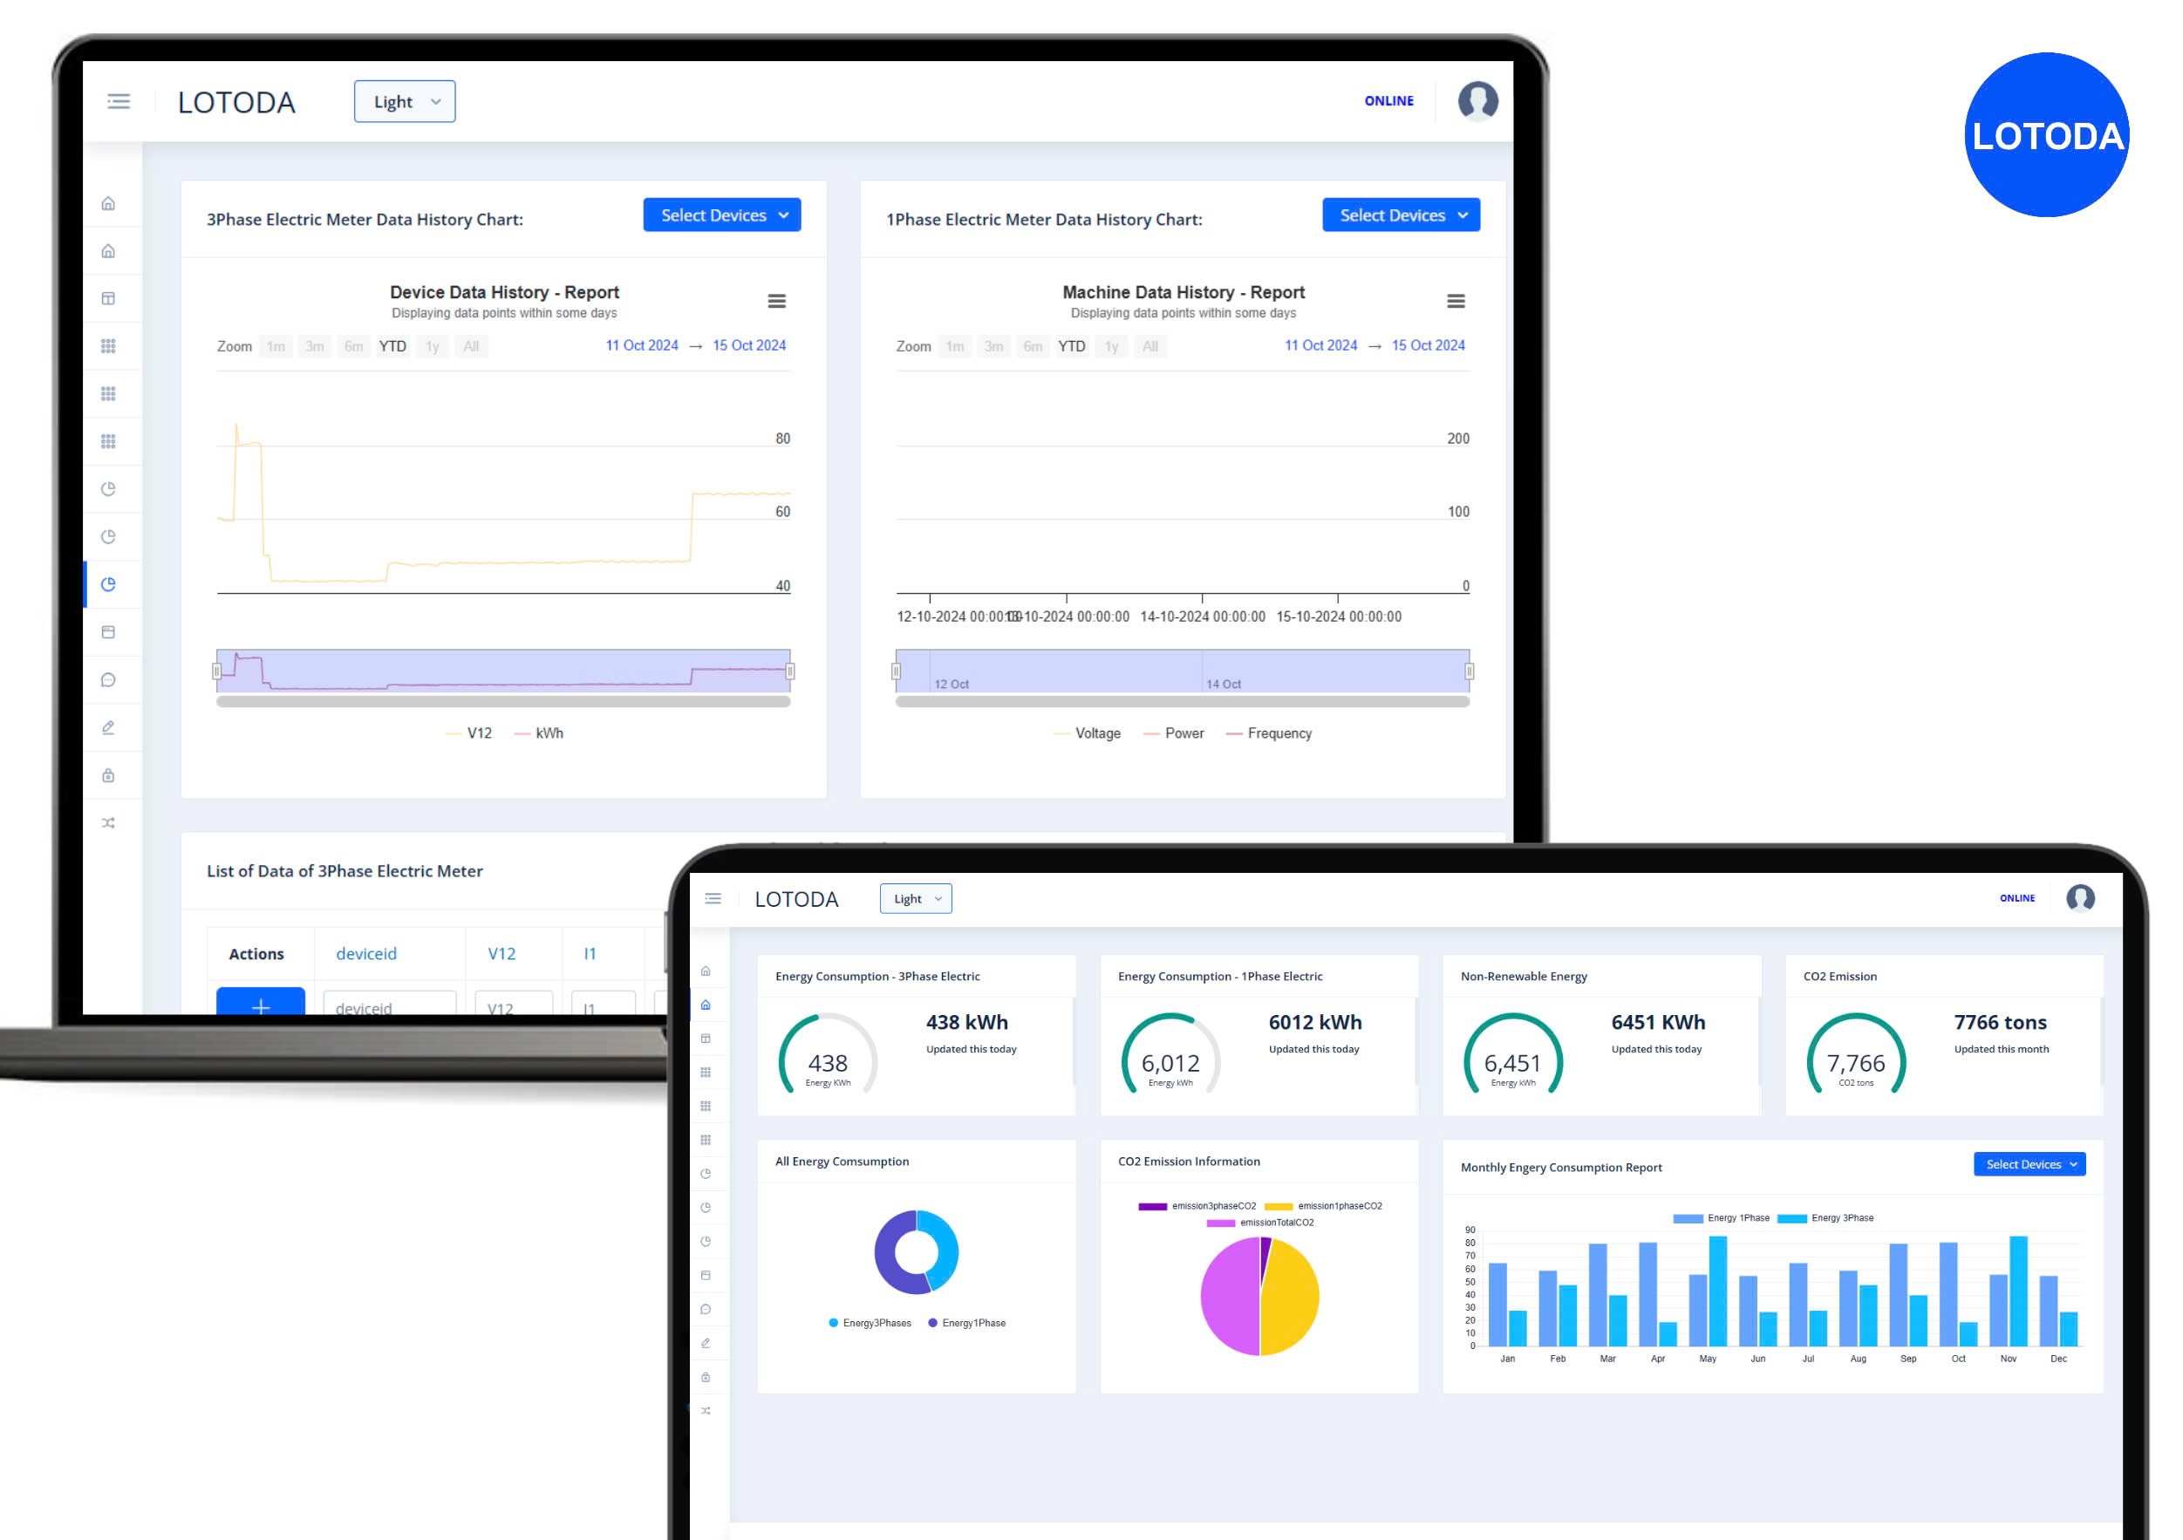Grab the left navigator handle in Device chart
The image size is (2183, 1540).
[217, 671]
